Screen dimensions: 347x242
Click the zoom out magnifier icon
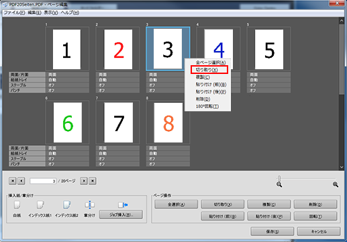click(279, 185)
